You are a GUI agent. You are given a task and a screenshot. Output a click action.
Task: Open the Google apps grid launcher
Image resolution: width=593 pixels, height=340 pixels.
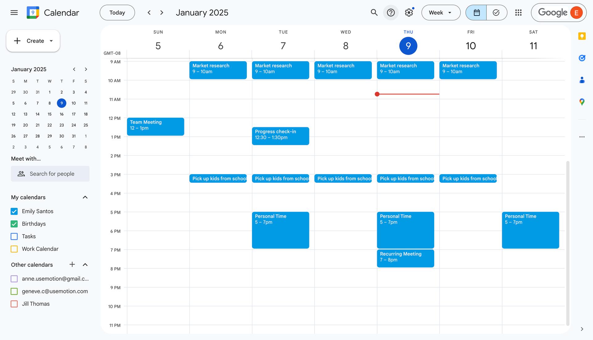pyautogui.click(x=518, y=12)
